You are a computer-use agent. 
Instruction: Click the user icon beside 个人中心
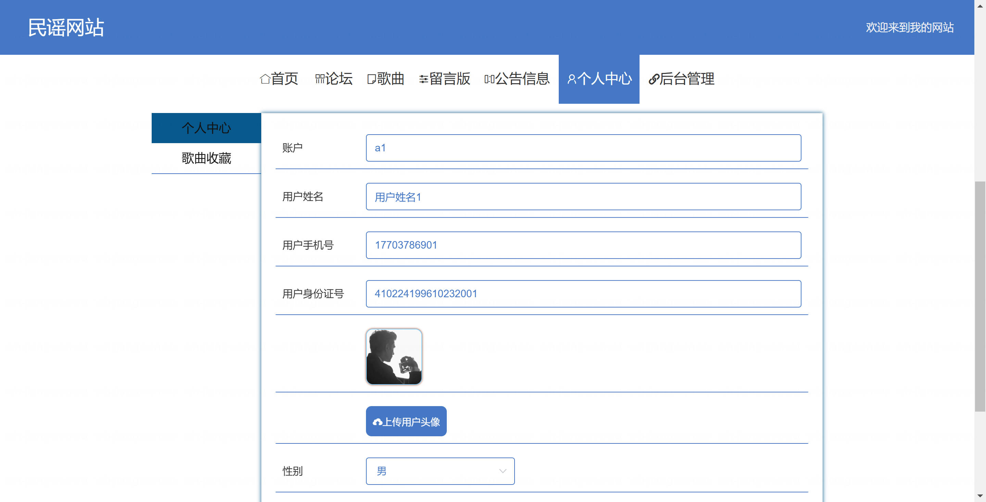tap(571, 79)
